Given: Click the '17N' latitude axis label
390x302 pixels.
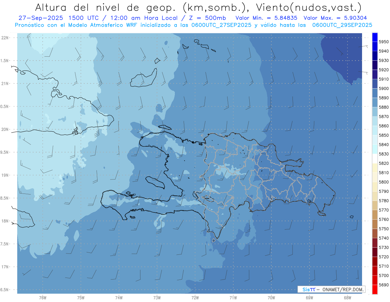Looking at the screenshot, I should point(5,267).
